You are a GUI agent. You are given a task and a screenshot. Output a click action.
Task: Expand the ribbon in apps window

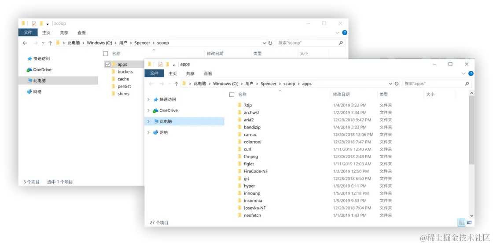[464, 73]
